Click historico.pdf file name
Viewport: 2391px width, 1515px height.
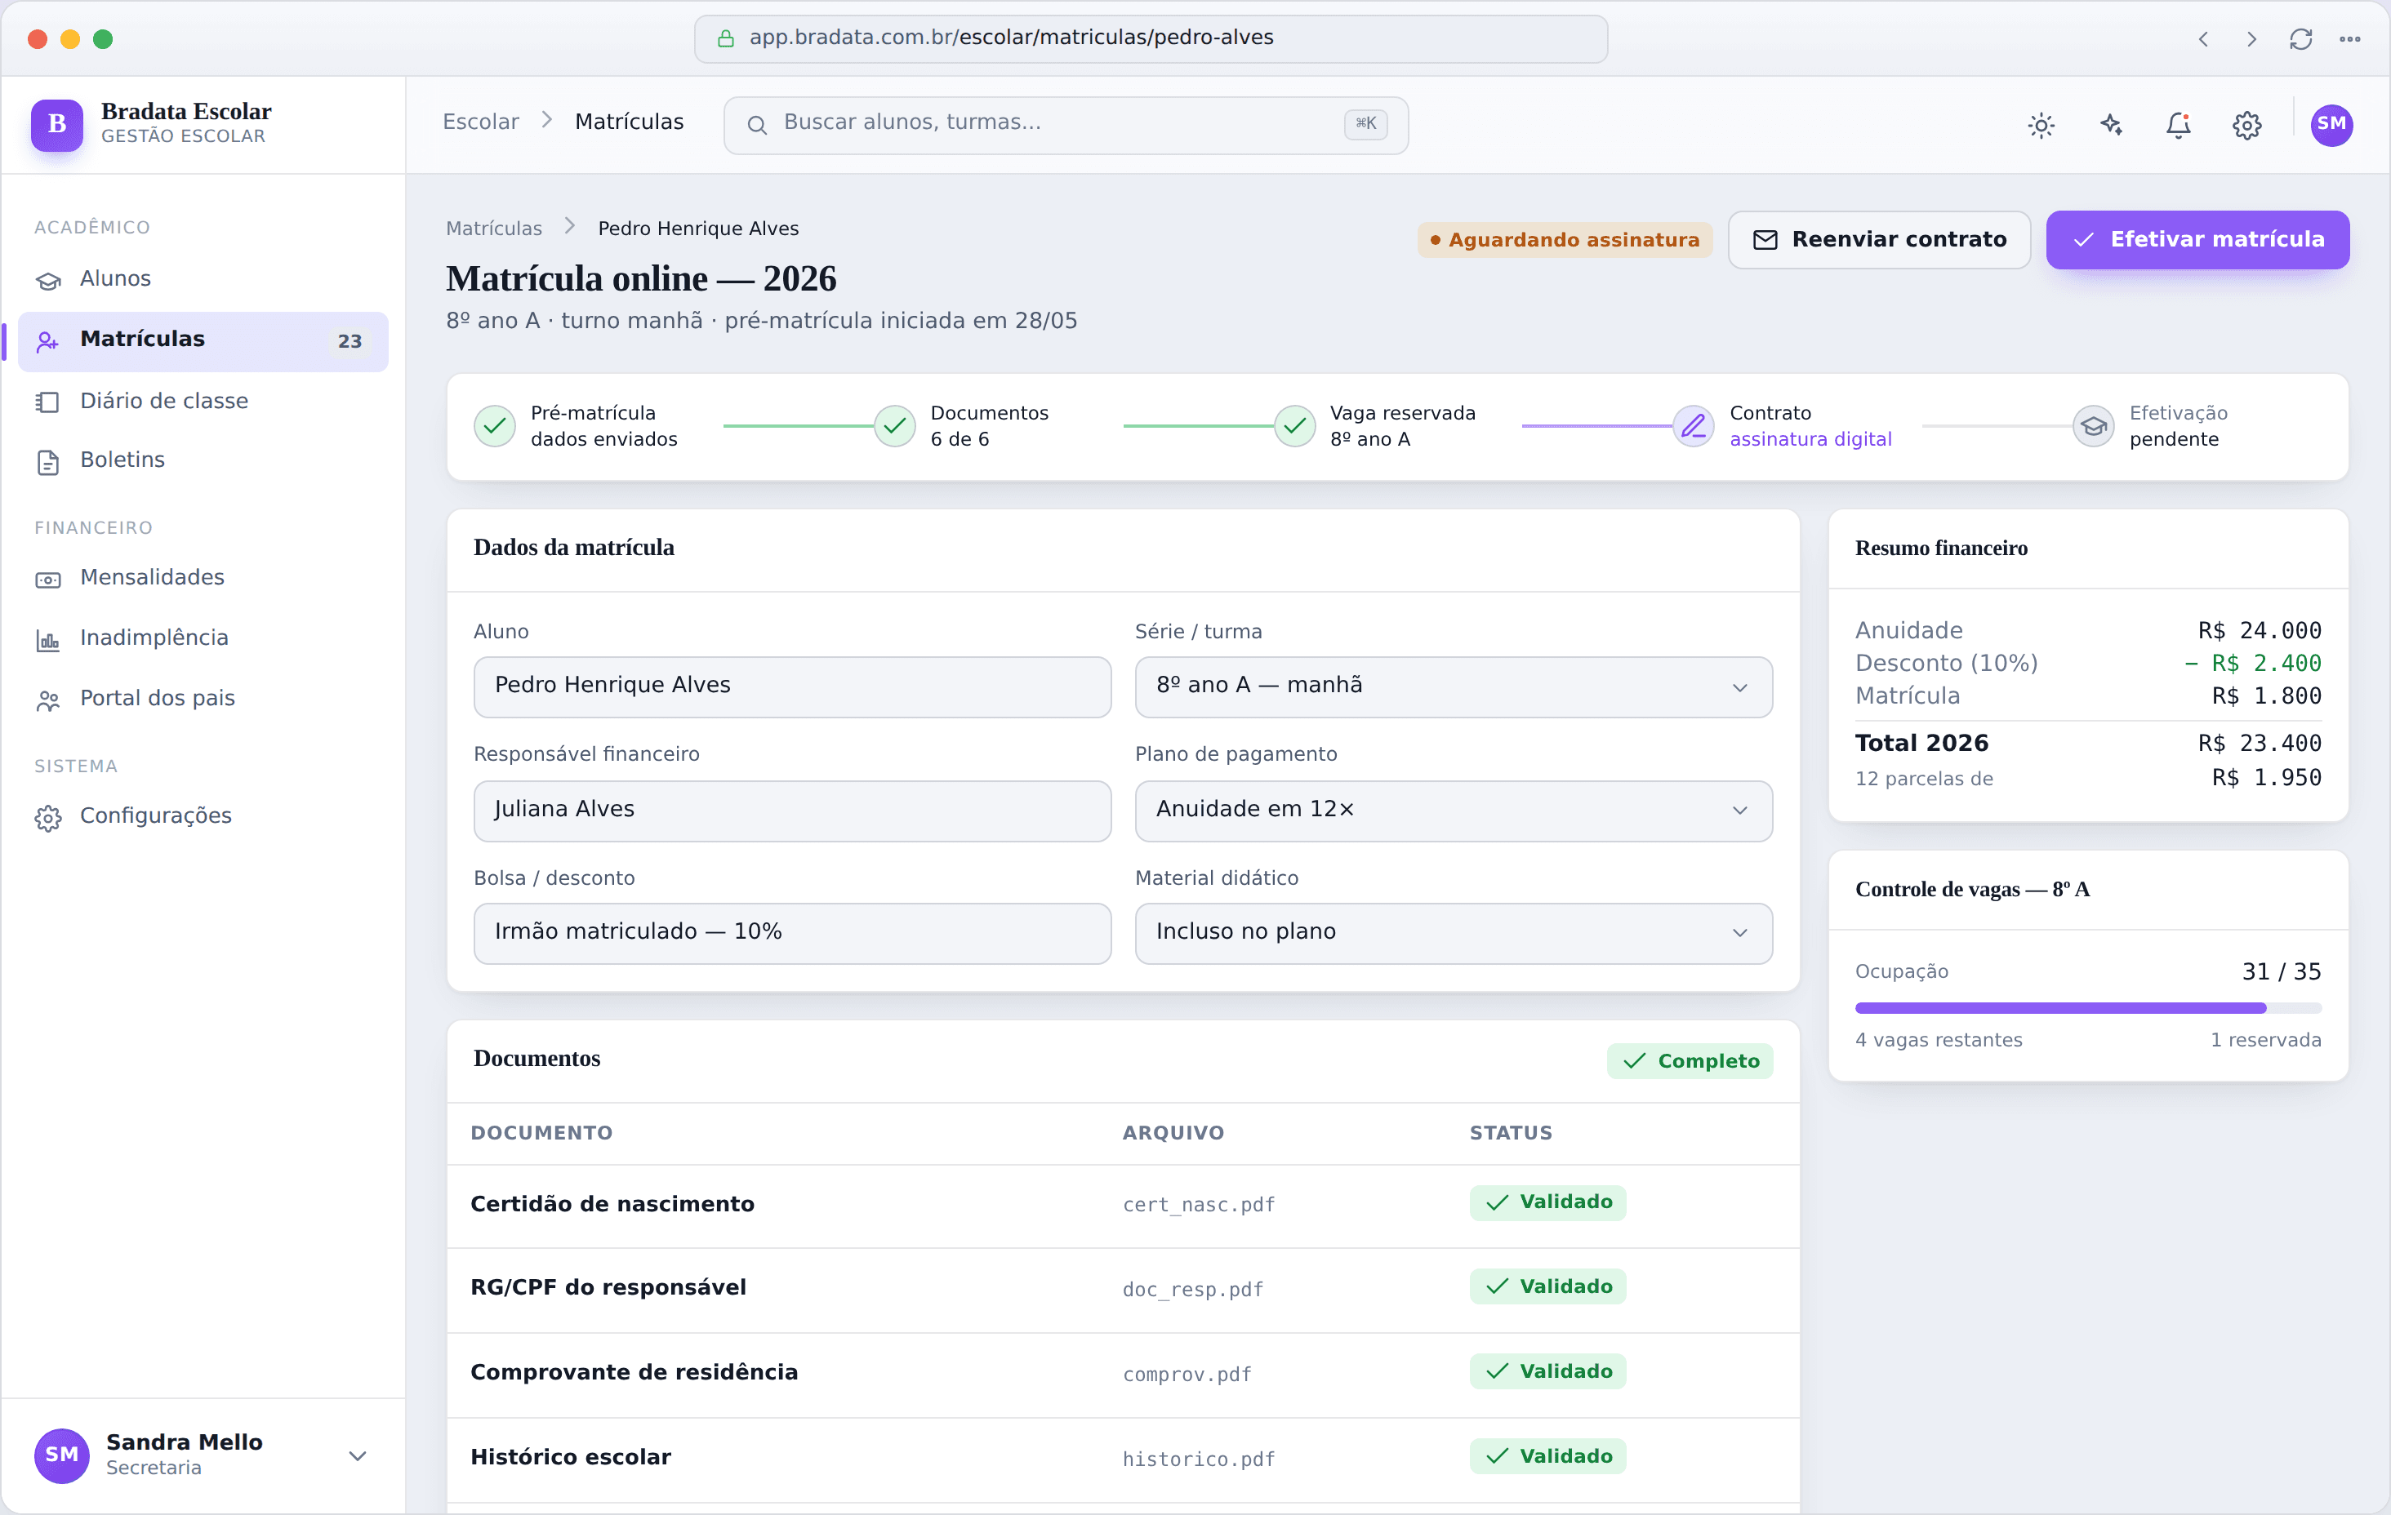(x=1199, y=1459)
